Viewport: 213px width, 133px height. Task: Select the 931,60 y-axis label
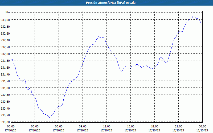point(5,68)
